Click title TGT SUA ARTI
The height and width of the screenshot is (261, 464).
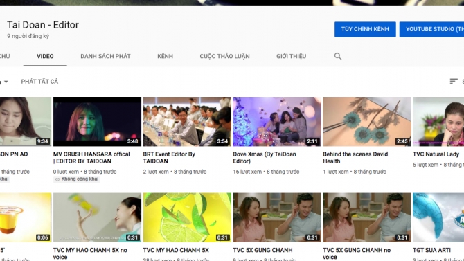(431, 251)
